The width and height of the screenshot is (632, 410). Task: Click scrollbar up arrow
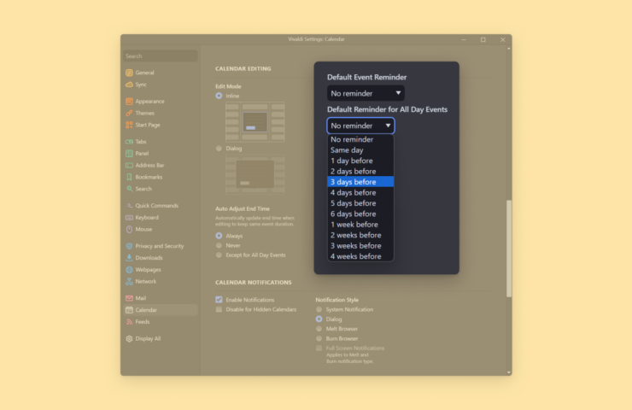pyautogui.click(x=509, y=49)
